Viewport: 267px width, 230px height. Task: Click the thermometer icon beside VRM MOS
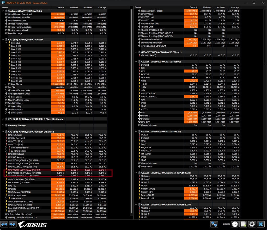[139, 78]
